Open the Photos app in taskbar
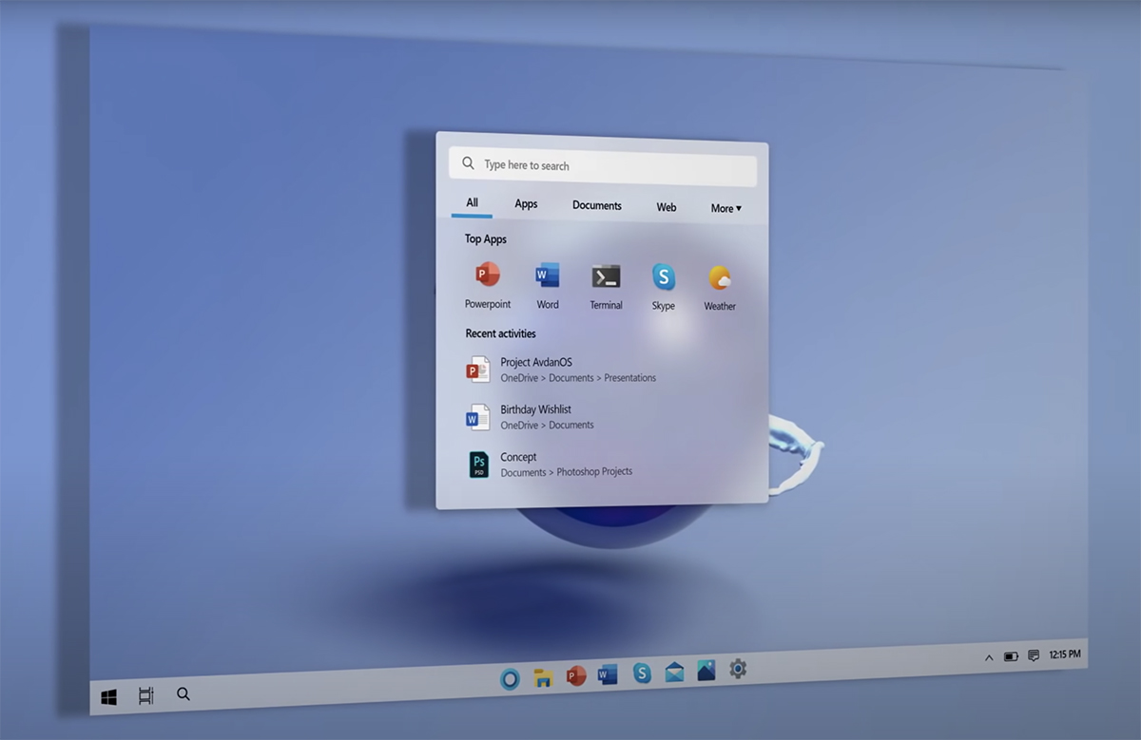The width and height of the screenshot is (1141, 740). 706,671
